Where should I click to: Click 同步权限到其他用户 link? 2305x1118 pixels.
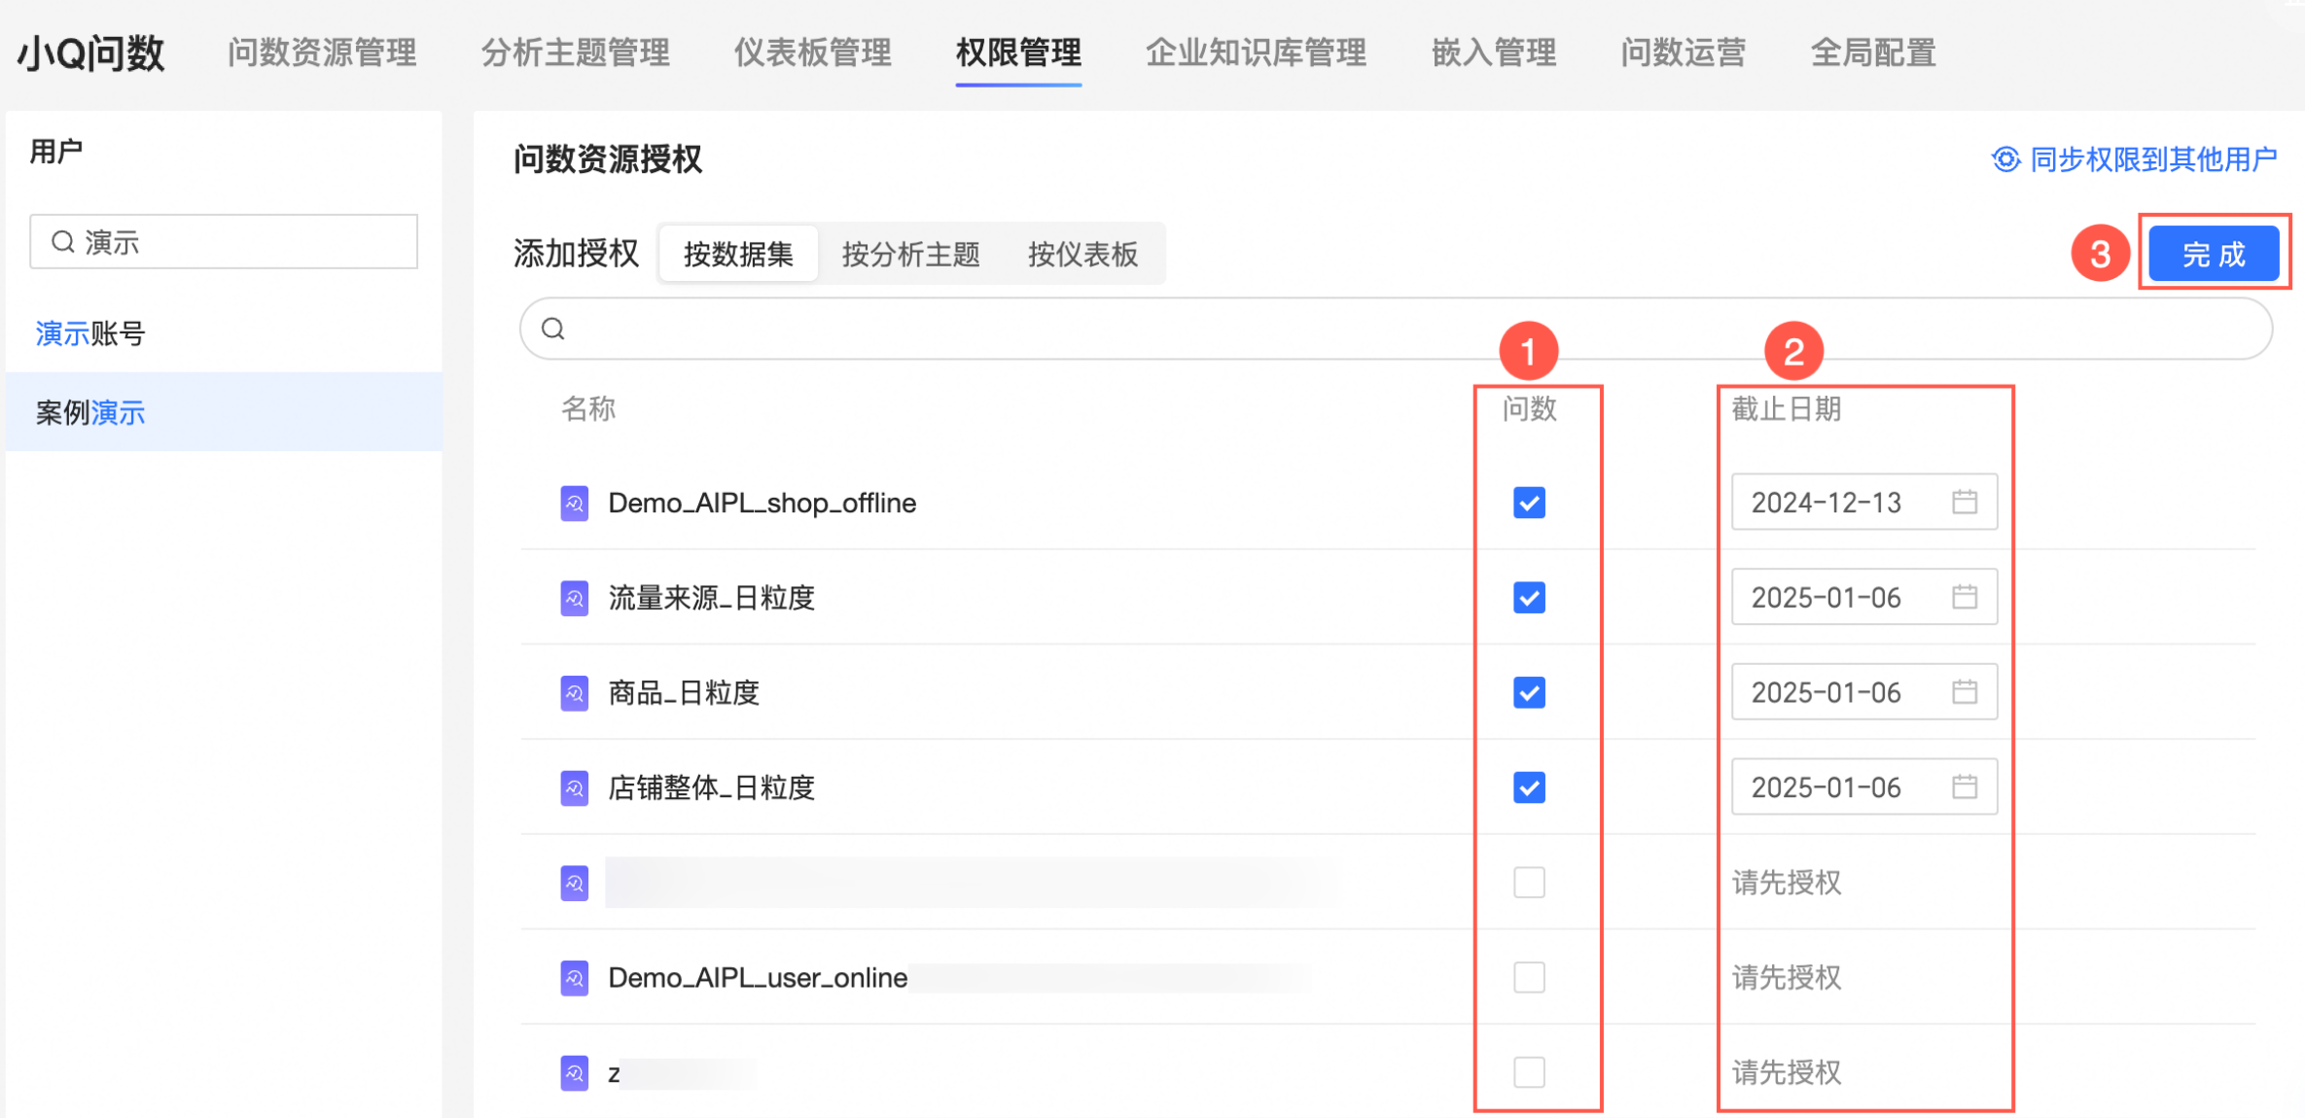pos(2153,159)
